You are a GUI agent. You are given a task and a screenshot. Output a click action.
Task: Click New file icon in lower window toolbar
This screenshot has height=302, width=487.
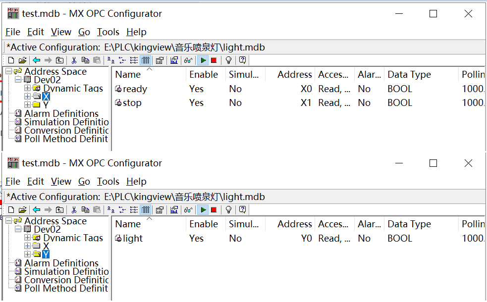(x=11, y=210)
